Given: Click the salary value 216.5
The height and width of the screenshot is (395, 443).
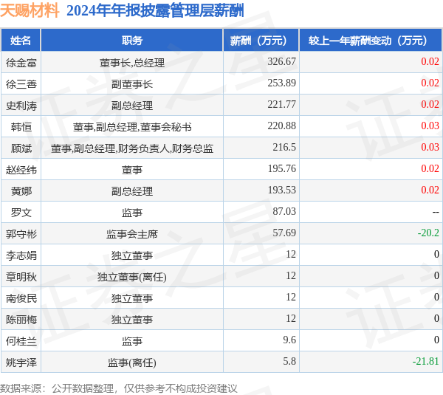Looking at the screenshot, I should (284, 147).
